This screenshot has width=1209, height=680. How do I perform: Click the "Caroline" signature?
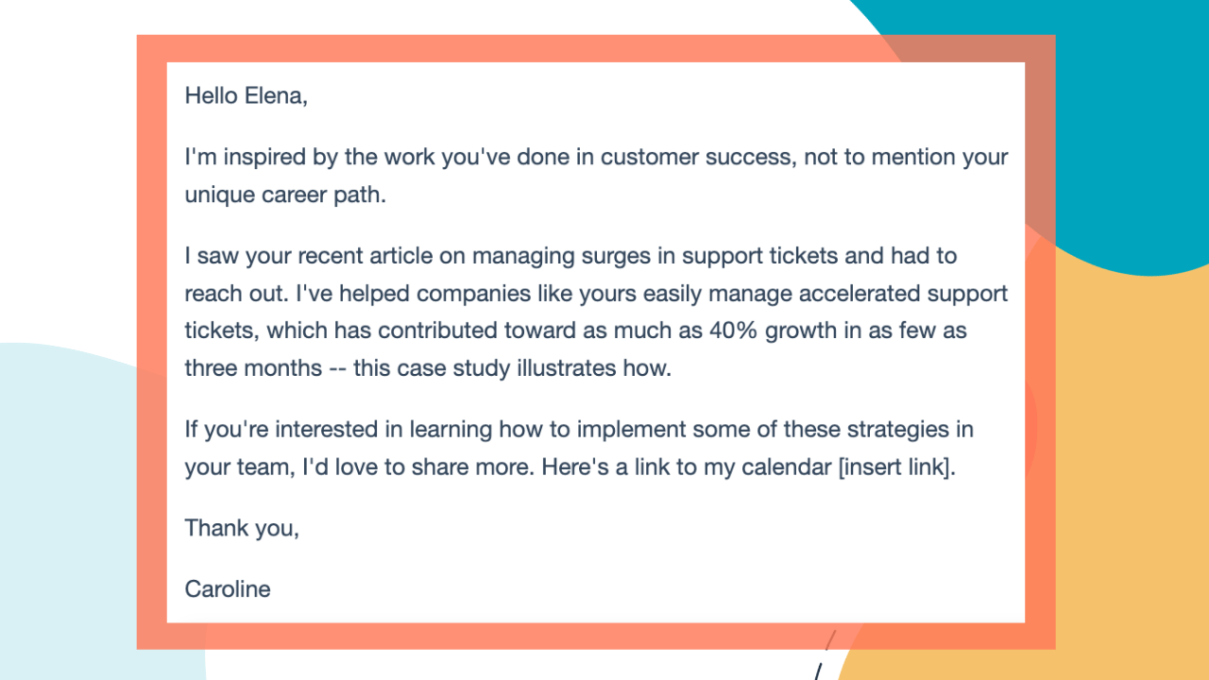pyautogui.click(x=228, y=589)
